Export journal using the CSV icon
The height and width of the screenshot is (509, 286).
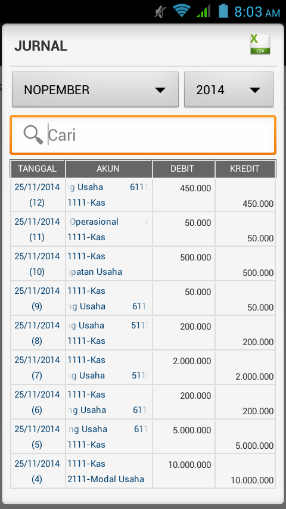260,44
